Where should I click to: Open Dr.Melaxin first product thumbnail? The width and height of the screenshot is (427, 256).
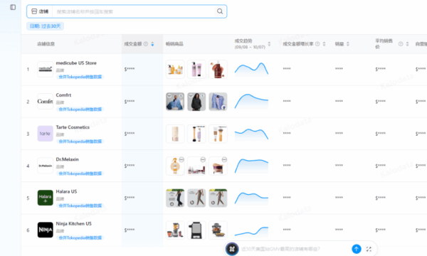[175, 166]
